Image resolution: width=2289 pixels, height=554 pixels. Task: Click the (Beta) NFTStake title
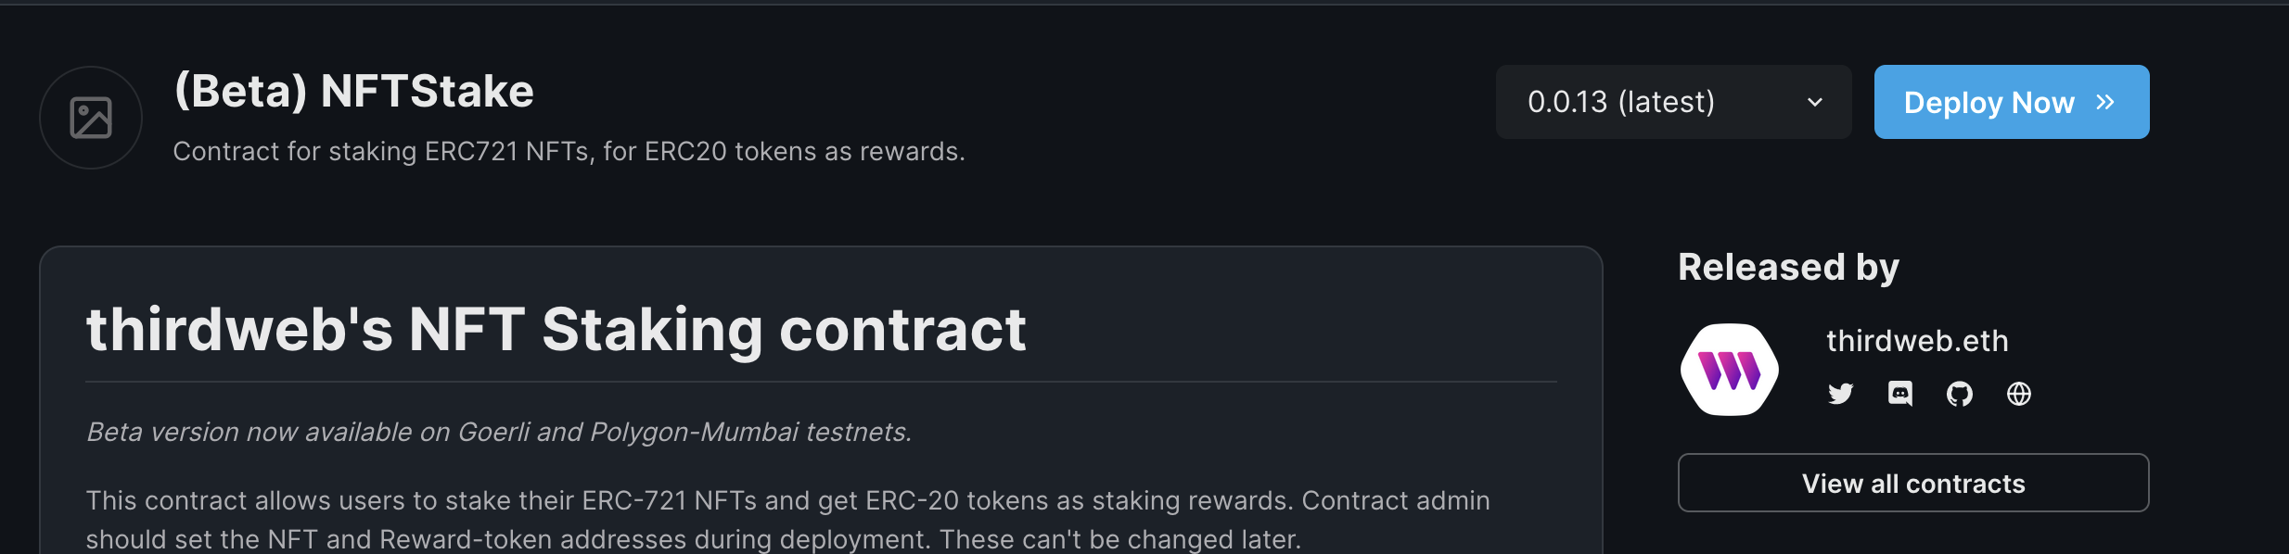click(x=354, y=92)
